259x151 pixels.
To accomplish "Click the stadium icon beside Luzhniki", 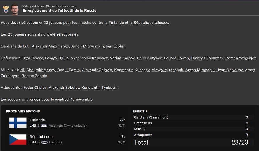I will [x=44, y=143].
